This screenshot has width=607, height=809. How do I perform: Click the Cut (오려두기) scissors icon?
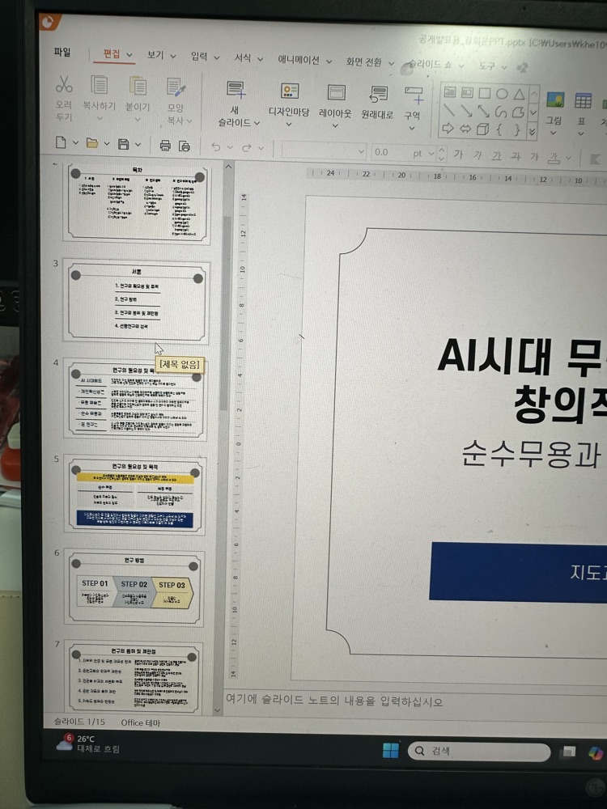coord(64,83)
